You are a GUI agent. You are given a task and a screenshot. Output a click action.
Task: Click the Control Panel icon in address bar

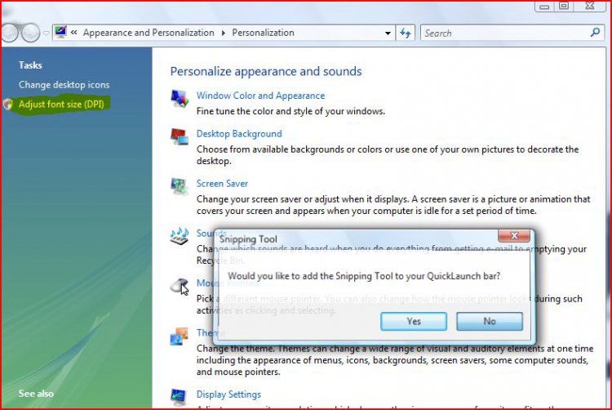tap(60, 32)
